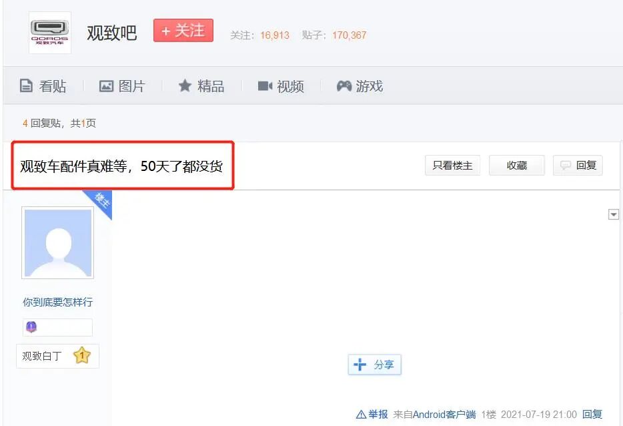This screenshot has height=426, width=623.
Task: Reply using the 回复 button in the title bar
Action: [x=578, y=166]
